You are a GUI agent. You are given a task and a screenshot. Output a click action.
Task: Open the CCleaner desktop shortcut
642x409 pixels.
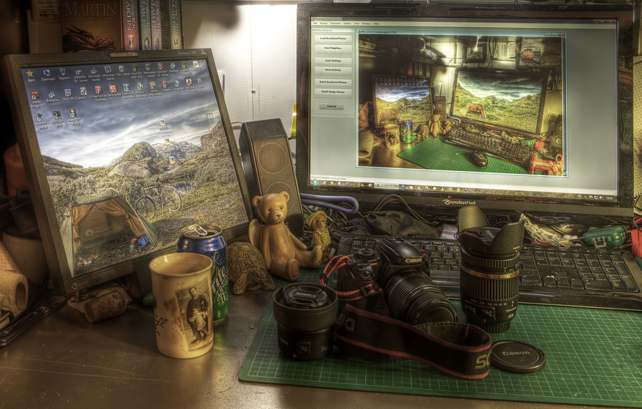(165, 87)
